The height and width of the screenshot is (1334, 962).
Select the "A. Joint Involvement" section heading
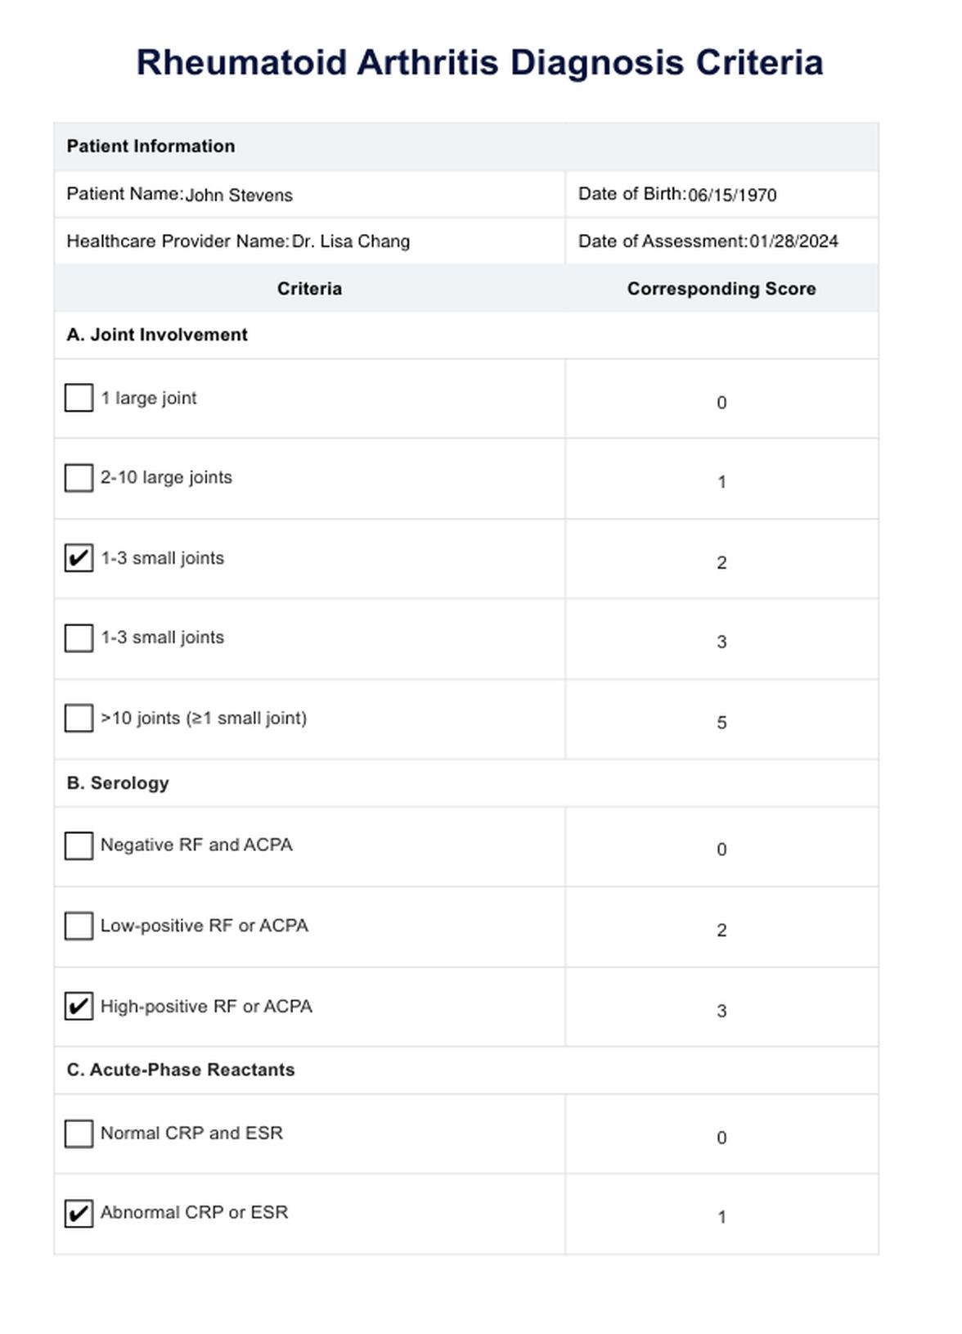click(157, 335)
